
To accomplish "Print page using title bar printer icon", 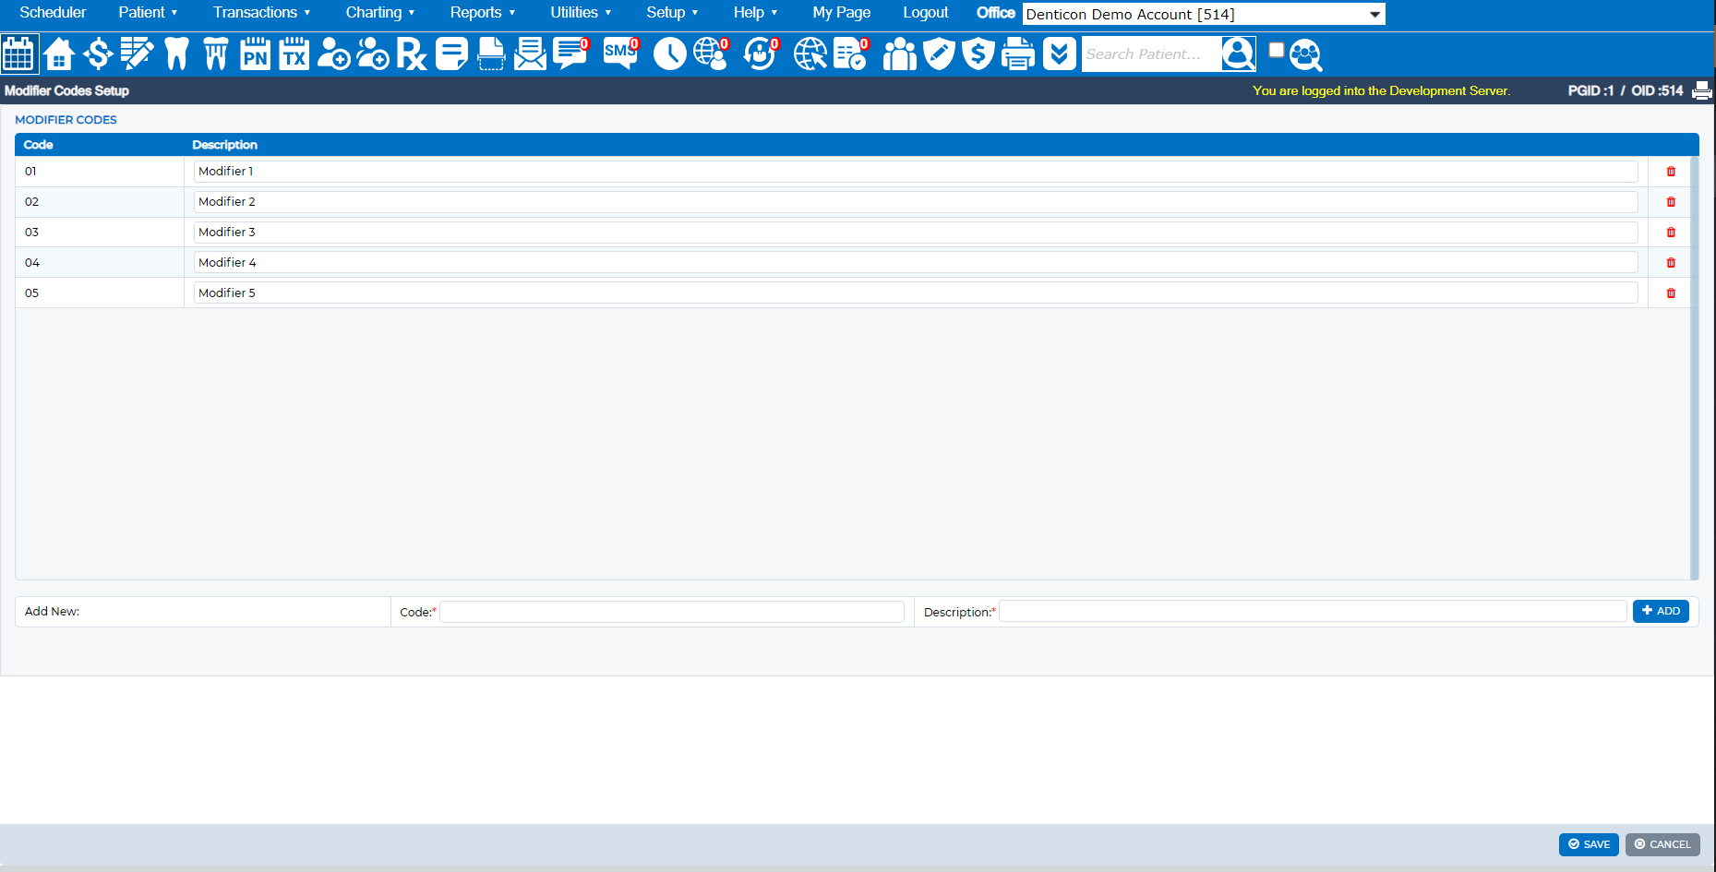I will click(x=1702, y=90).
